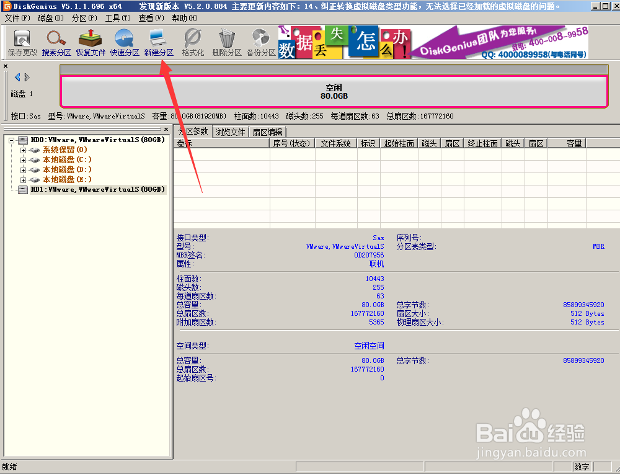Open the 文件(F) menu
This screenshot has height=474, width=620.
(17, 18)
